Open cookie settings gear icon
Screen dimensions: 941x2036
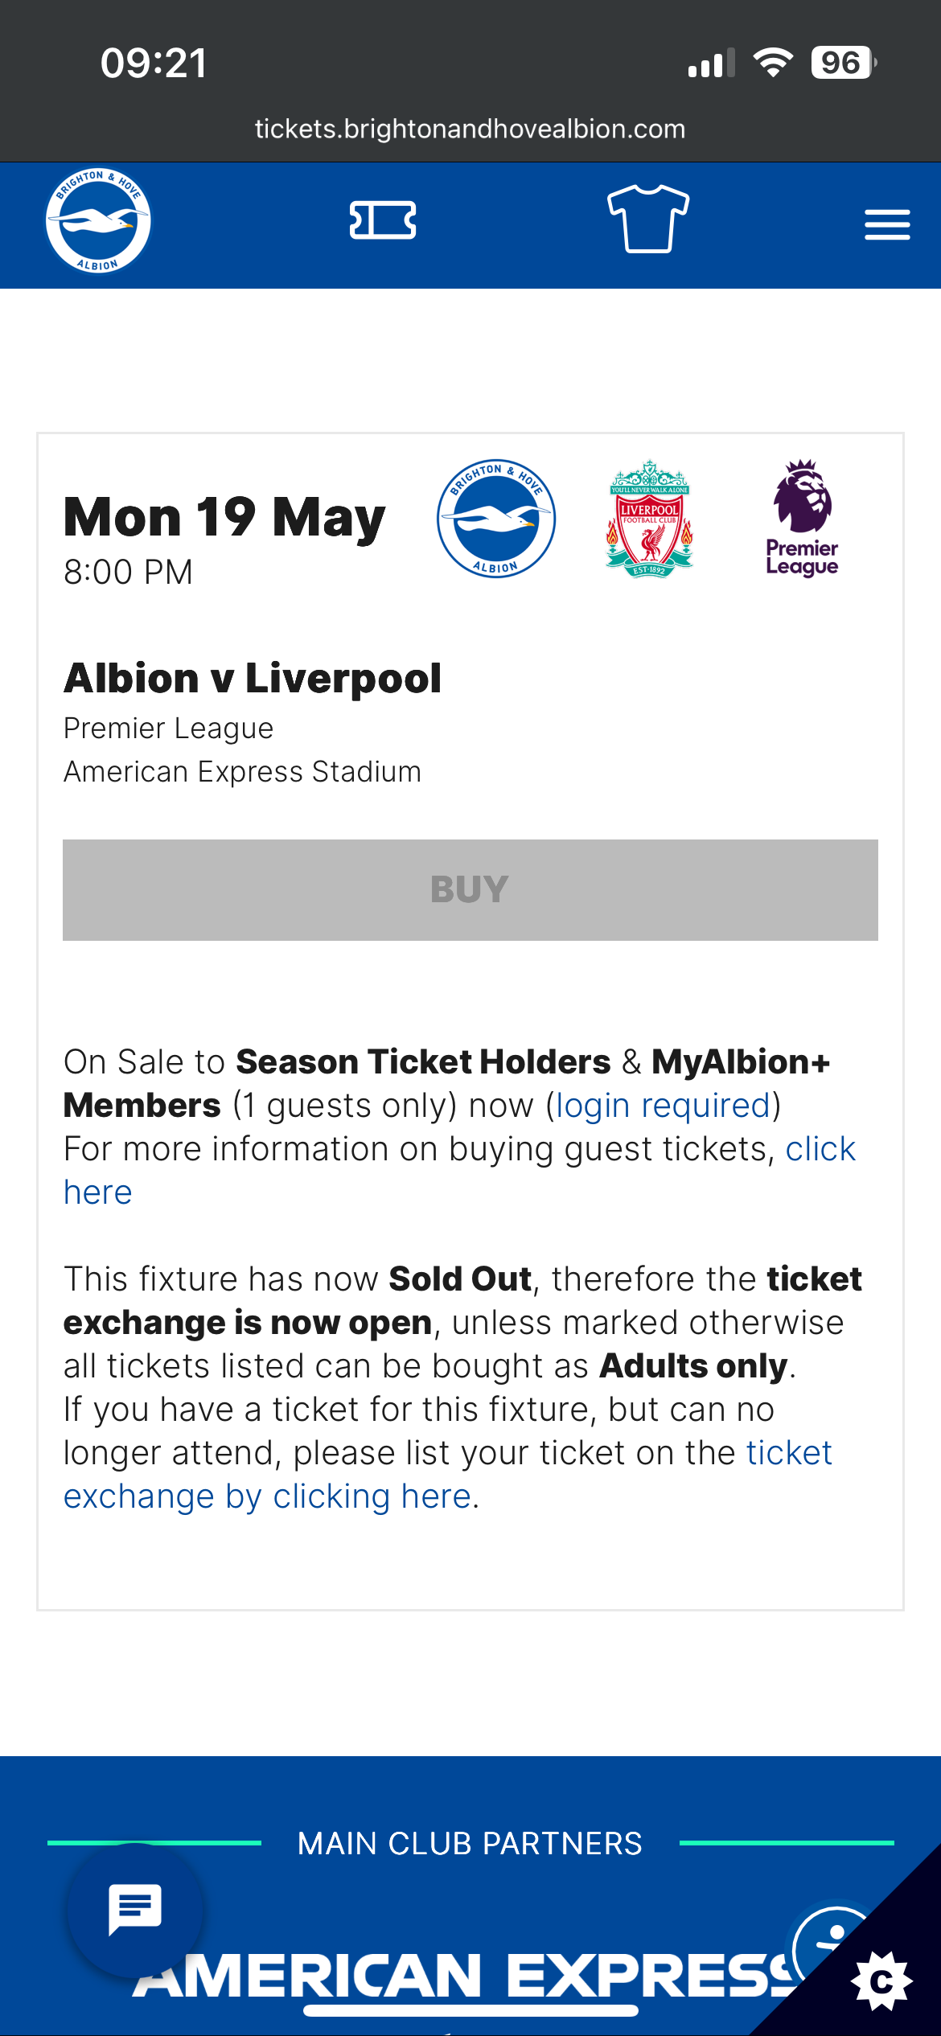pyautogui.click(x=881, y=1981)
